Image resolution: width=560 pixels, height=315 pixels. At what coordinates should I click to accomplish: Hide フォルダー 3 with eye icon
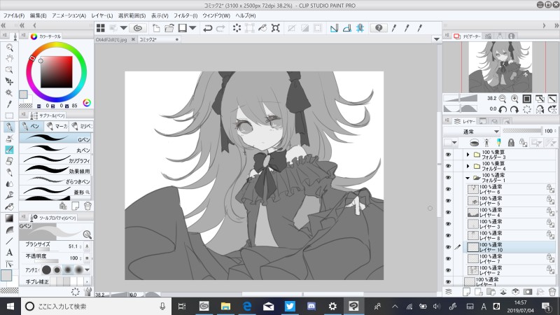pyautogui.click(x=448, y=154)
